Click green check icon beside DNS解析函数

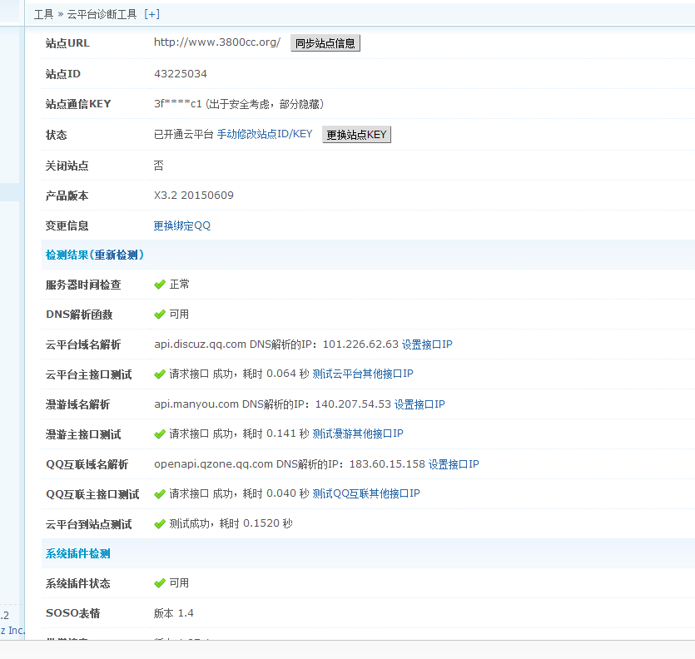click(x=160, y=315)
